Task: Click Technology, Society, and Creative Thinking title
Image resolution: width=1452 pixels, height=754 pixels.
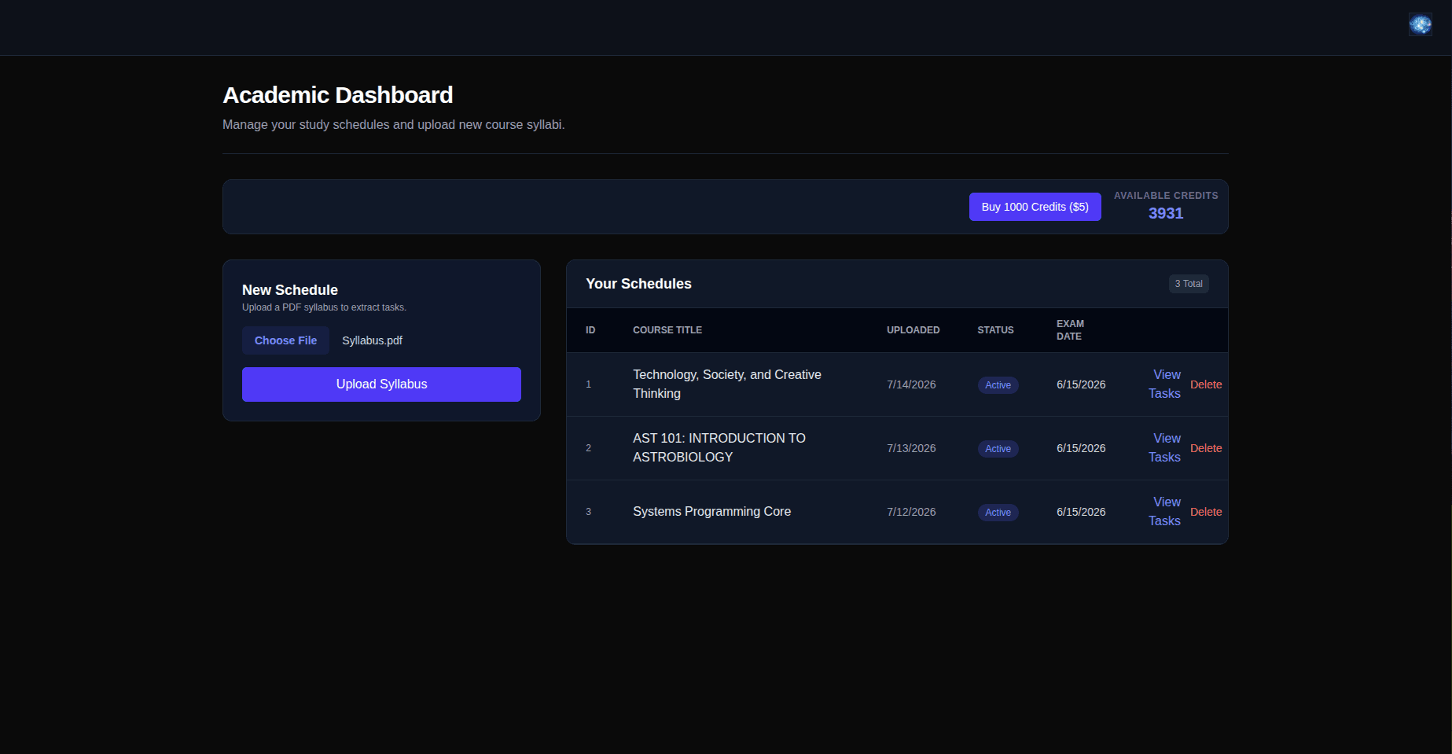Action: pos(727,384)
